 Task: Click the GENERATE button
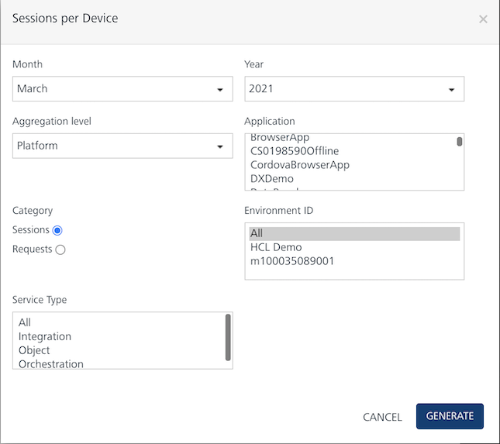[450, 416]
